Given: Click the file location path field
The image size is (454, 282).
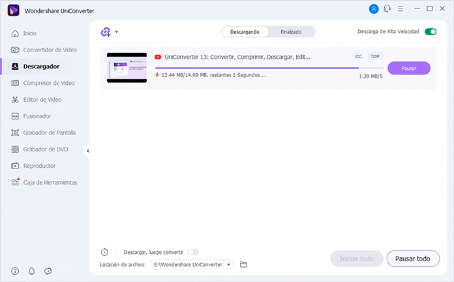Looking at the screenshot, I should 188,264.
